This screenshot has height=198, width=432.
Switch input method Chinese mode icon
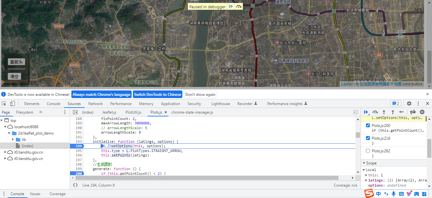(378, 194)
